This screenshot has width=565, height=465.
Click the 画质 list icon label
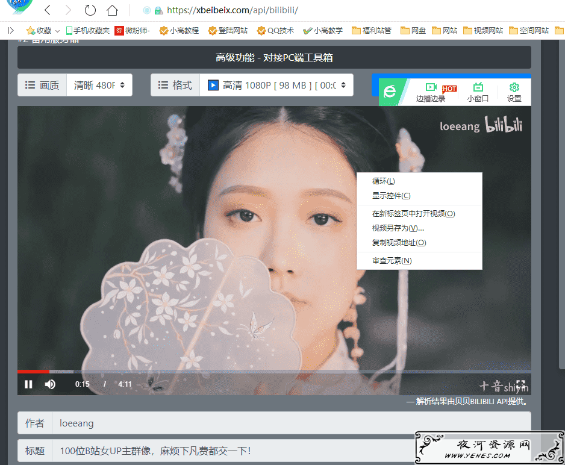click(42, 85)
